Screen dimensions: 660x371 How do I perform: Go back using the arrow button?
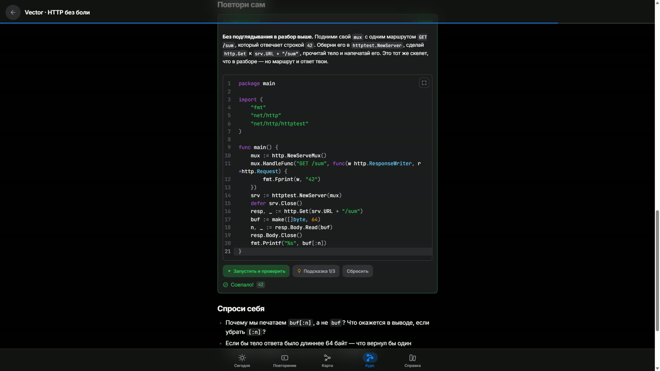(x=13, y=12)
